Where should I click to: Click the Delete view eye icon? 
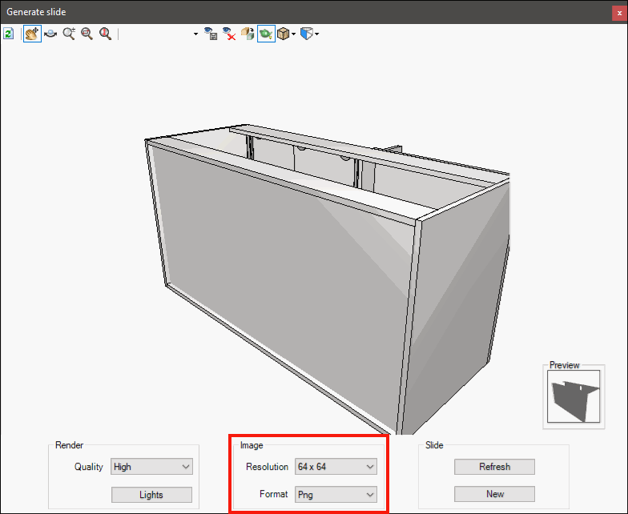pyautogui.click(x=229, y=34)
